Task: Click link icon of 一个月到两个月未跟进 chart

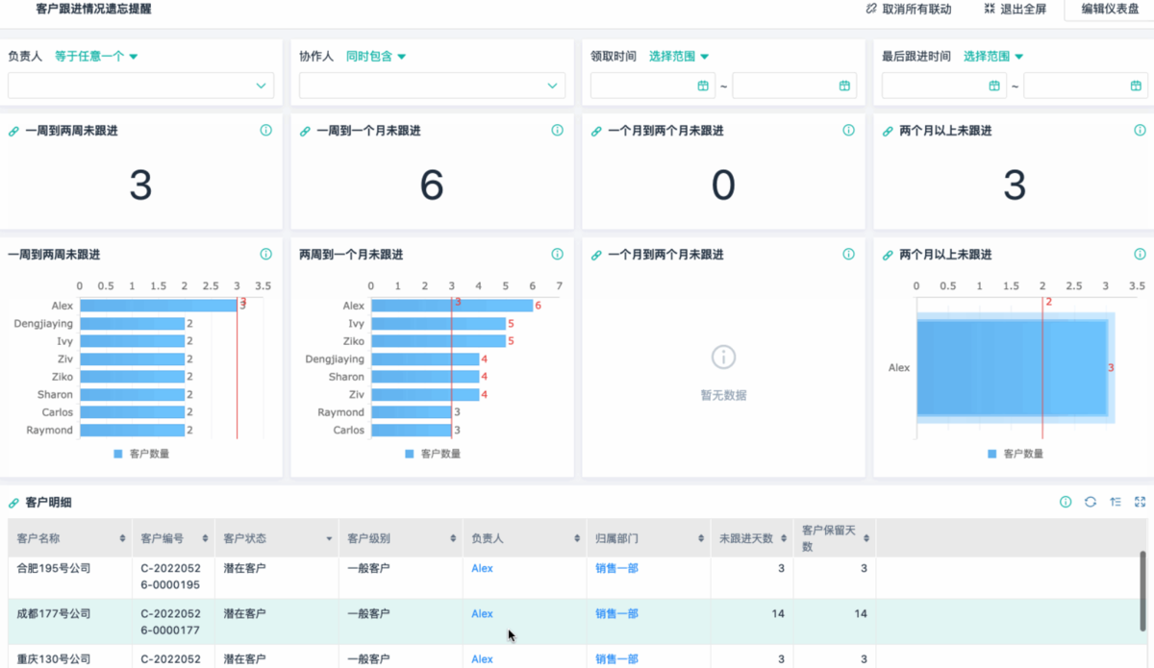Action: pyautogui.click(x=596, y=255)
